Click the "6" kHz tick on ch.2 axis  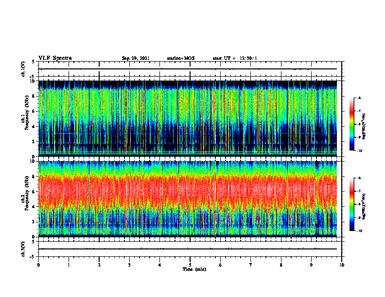[34, 192]
